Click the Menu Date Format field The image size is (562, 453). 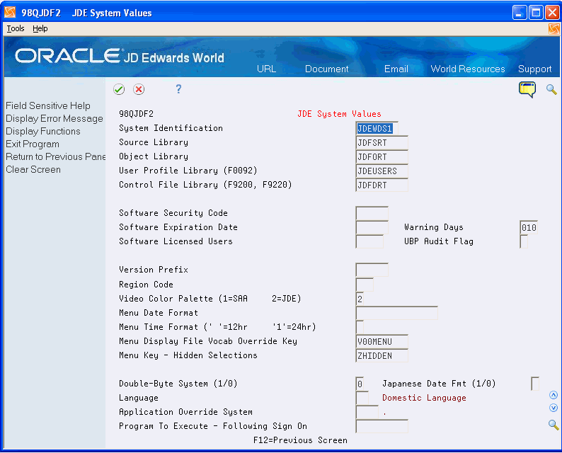[396, 313]
